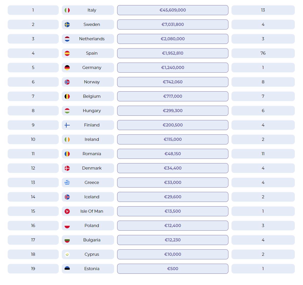Screen dimensions: 303x285
Task: Click the Sweden flag icon
Action: point(67,25)
